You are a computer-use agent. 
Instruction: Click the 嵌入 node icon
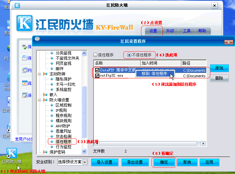tap(45, 95)
